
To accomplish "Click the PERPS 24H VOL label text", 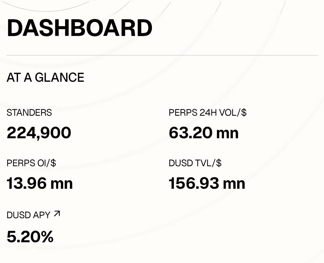I will [x=204, y=113].
